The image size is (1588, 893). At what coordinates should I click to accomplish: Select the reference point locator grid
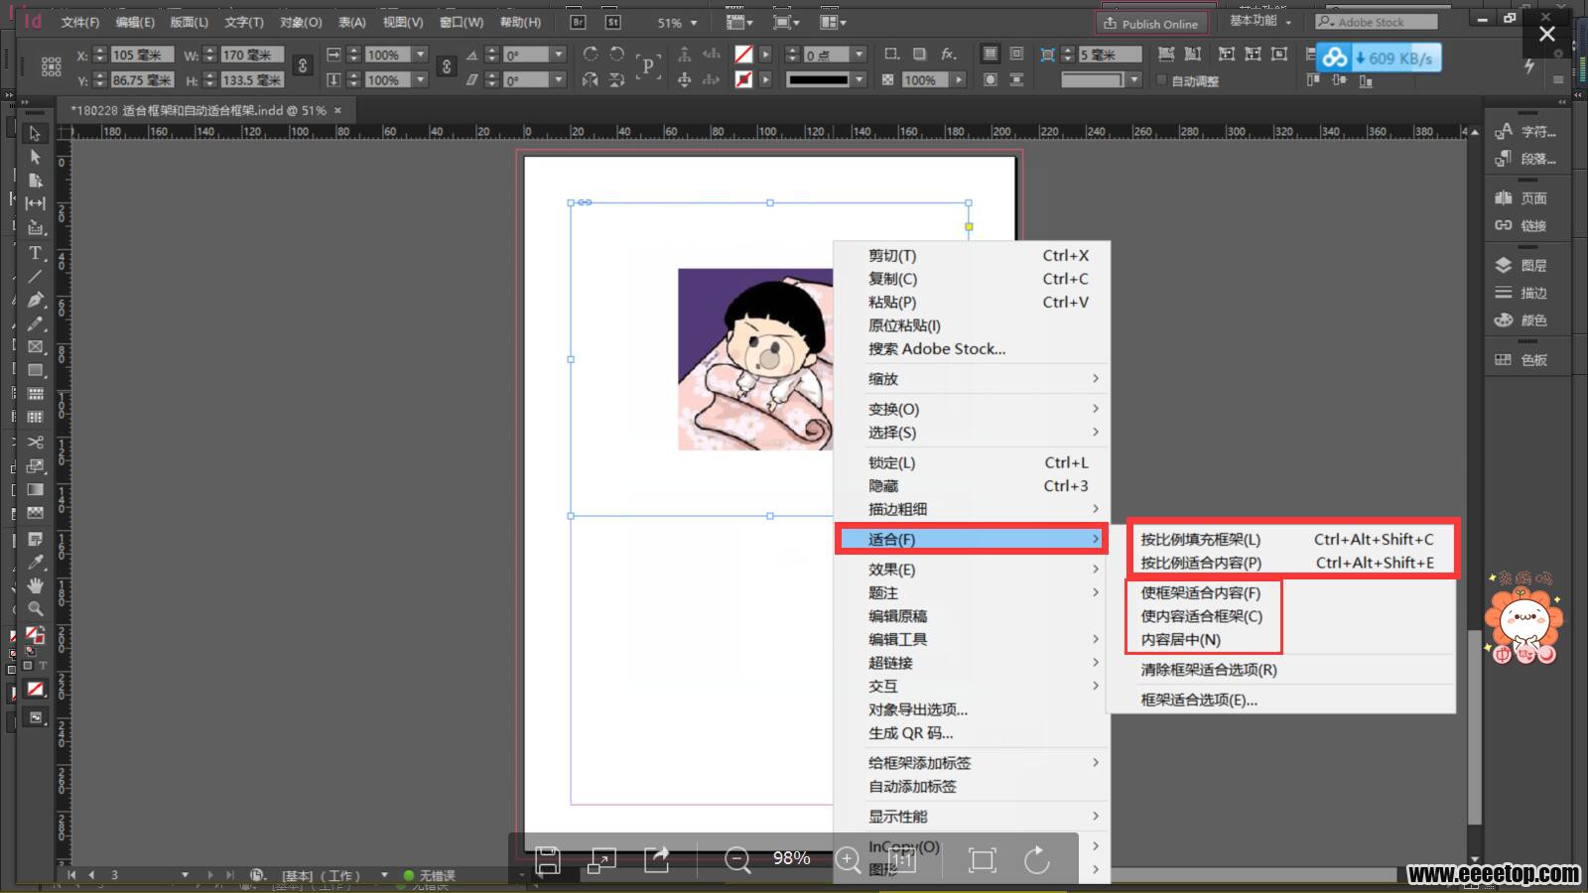[x=52, y=65]
